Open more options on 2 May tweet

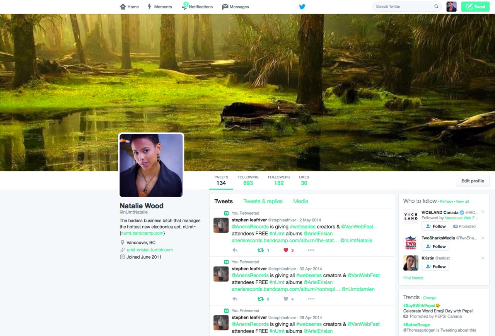tap(311, 250)
